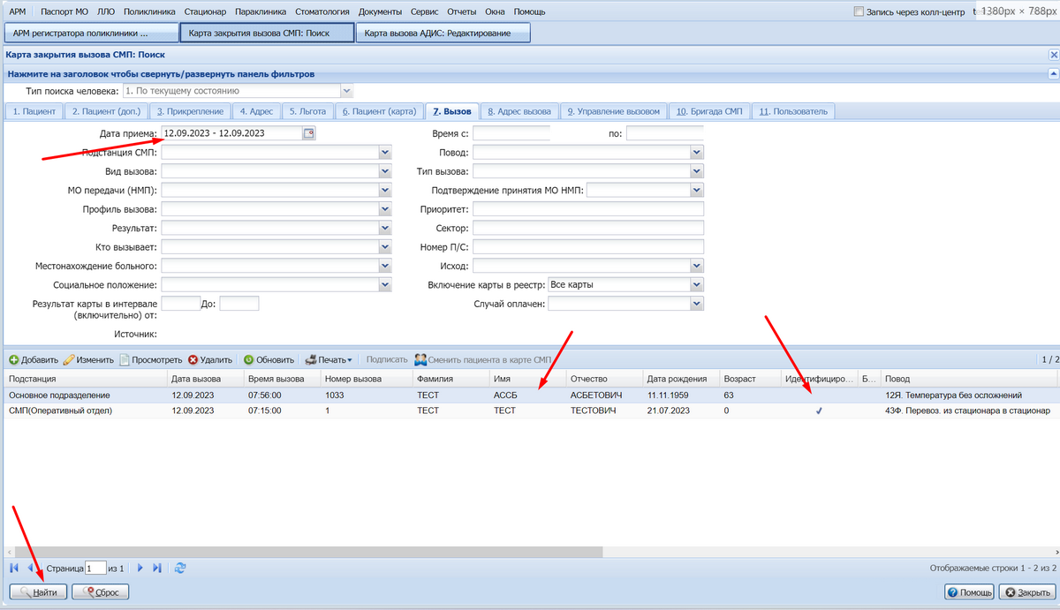This screenshot has width=1060, height=610.
Task: Open the Печать dropdown menu
Action: point(329,360)
